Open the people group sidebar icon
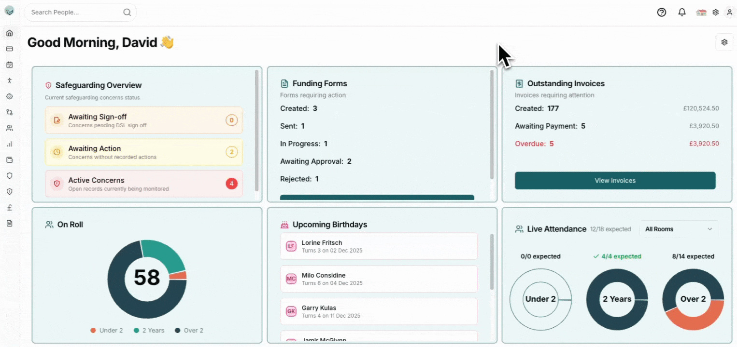The height and width of the screenshot is (347, 737). pos(9,128)
